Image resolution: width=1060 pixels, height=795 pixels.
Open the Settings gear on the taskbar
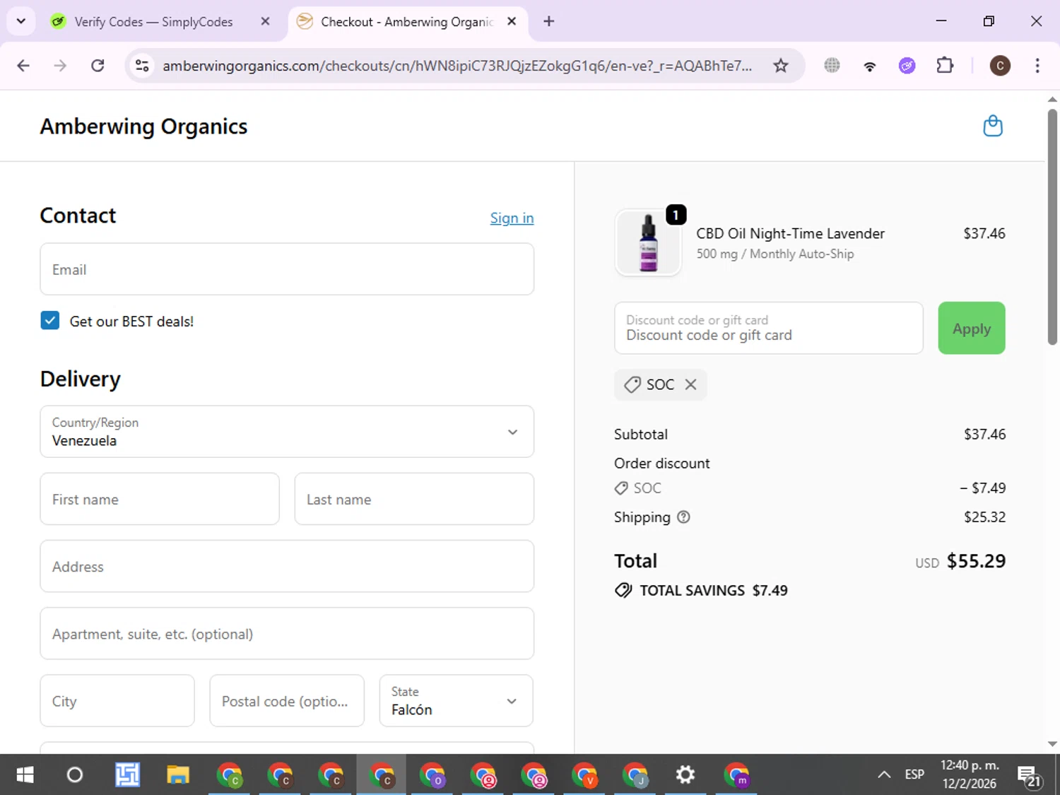(x=685, y=775)
